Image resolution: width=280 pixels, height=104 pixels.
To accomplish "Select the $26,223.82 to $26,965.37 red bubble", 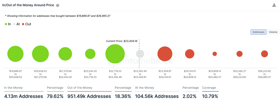I will [264, 54].
